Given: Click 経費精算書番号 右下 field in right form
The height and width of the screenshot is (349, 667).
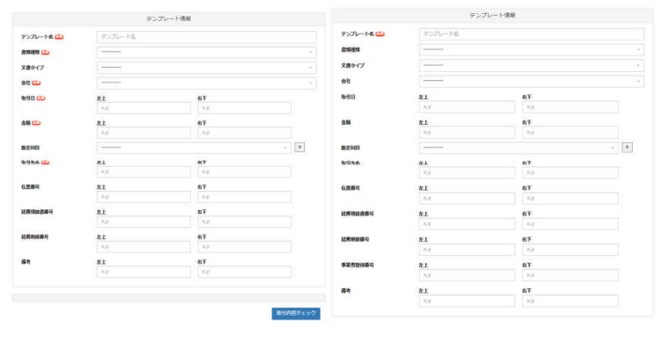Looking at the screenshot, I should click(x=570, y=224).
